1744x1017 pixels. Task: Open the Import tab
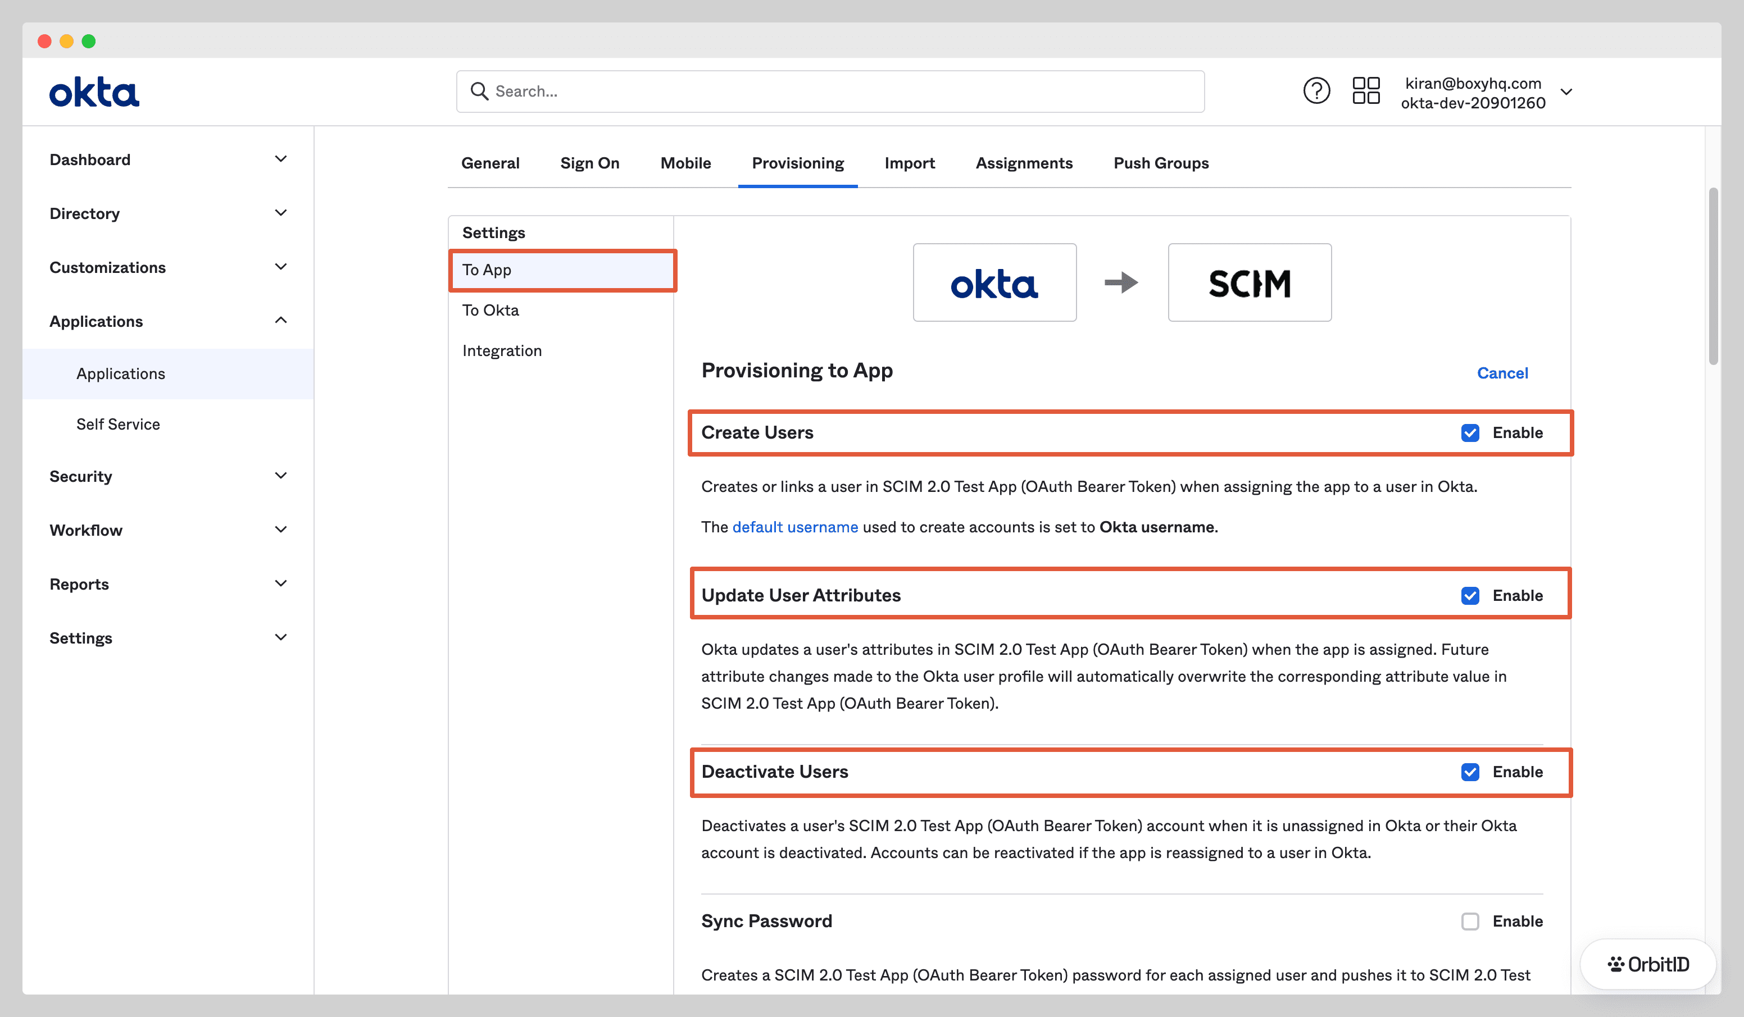click(x=910, y=163)
